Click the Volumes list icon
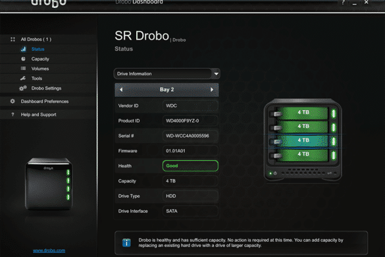 [23, 69]
